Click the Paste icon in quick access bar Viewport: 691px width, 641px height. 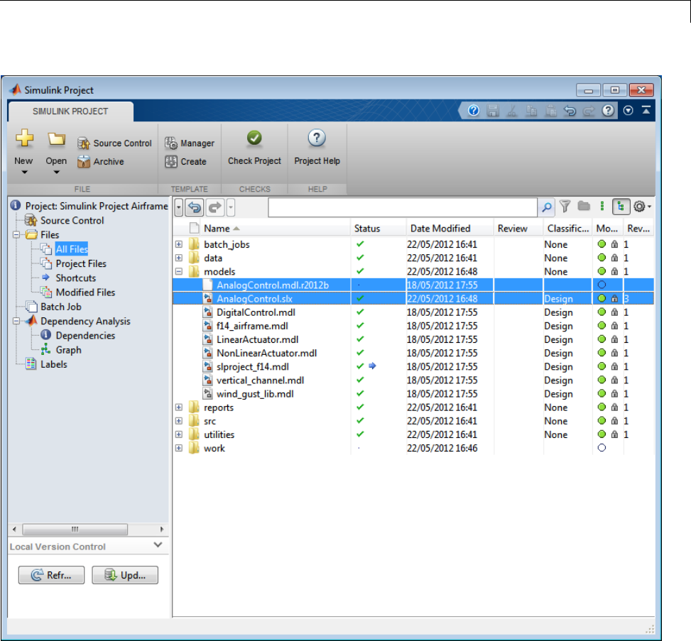(551, 111)
